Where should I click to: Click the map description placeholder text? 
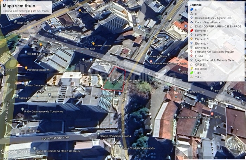[26, 11]
